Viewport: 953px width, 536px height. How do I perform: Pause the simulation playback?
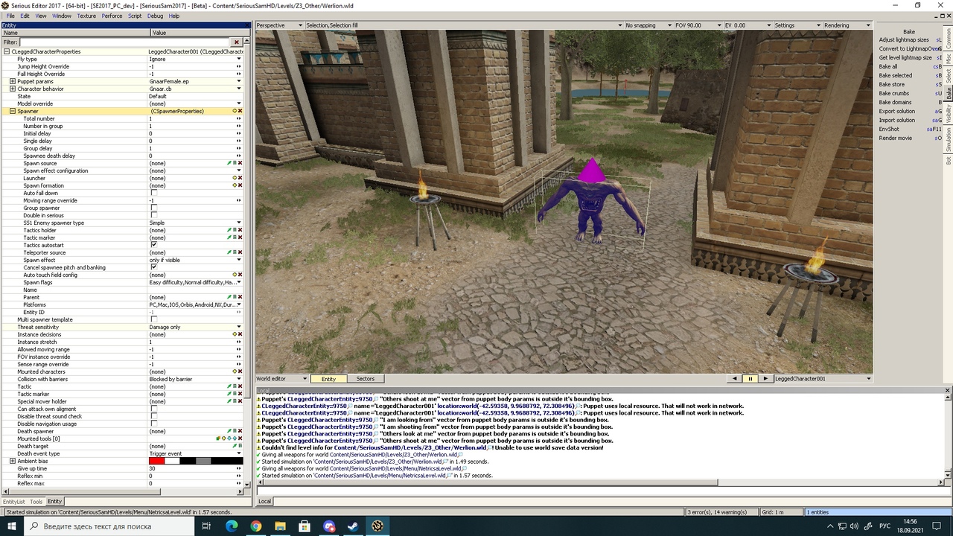point(750,379)
